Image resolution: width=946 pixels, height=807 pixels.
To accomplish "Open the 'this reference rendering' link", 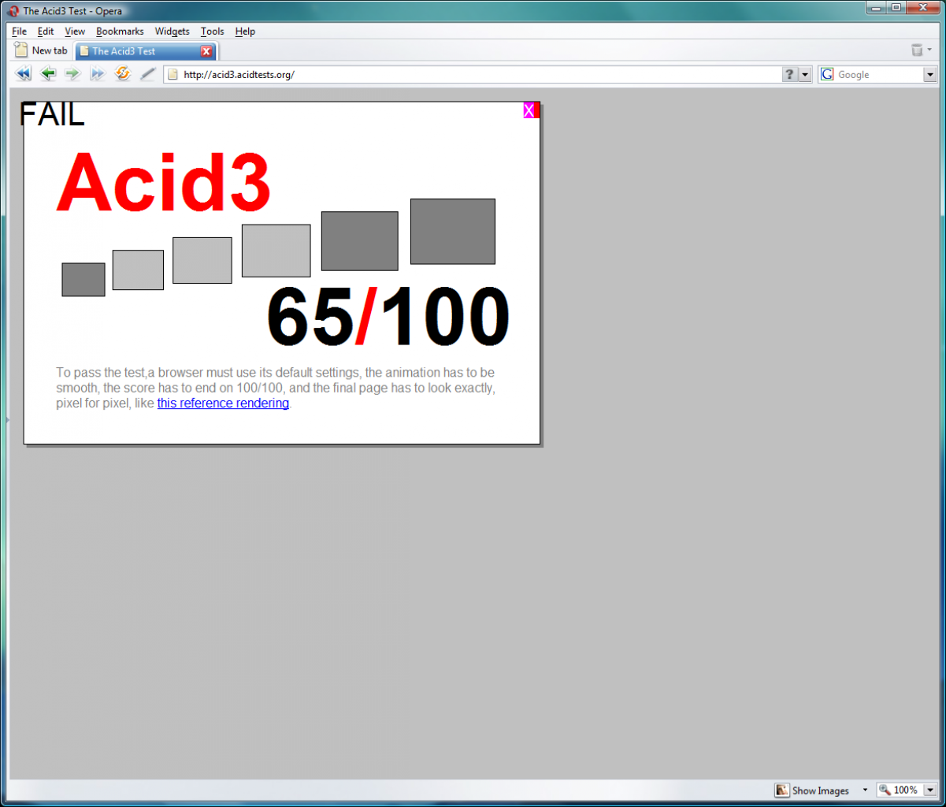I will 223,403.
